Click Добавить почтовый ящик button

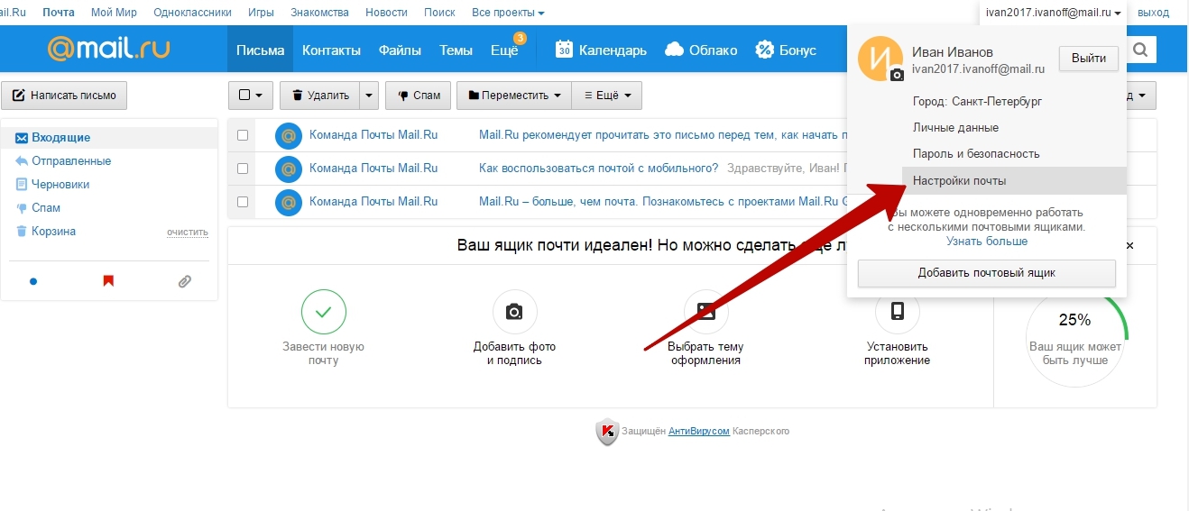pos(986,273)
